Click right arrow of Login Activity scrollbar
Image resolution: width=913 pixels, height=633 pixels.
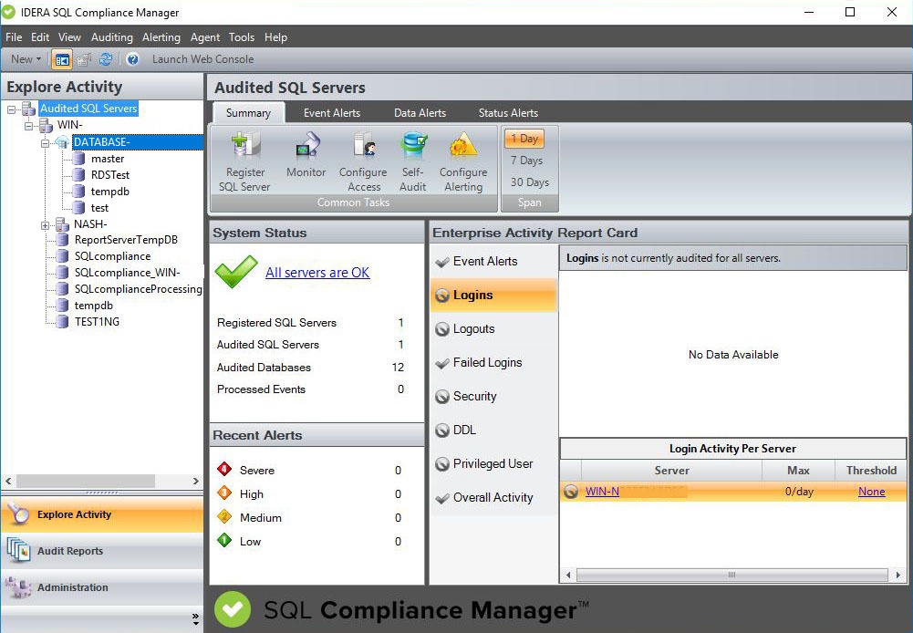click(897, 575)
